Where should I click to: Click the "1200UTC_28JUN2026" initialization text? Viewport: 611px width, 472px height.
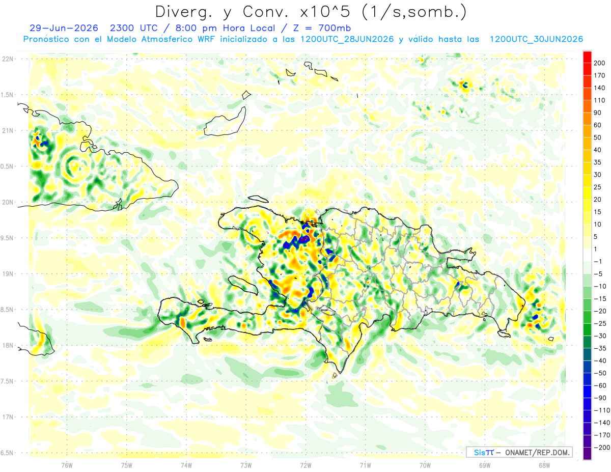(346, 39)
